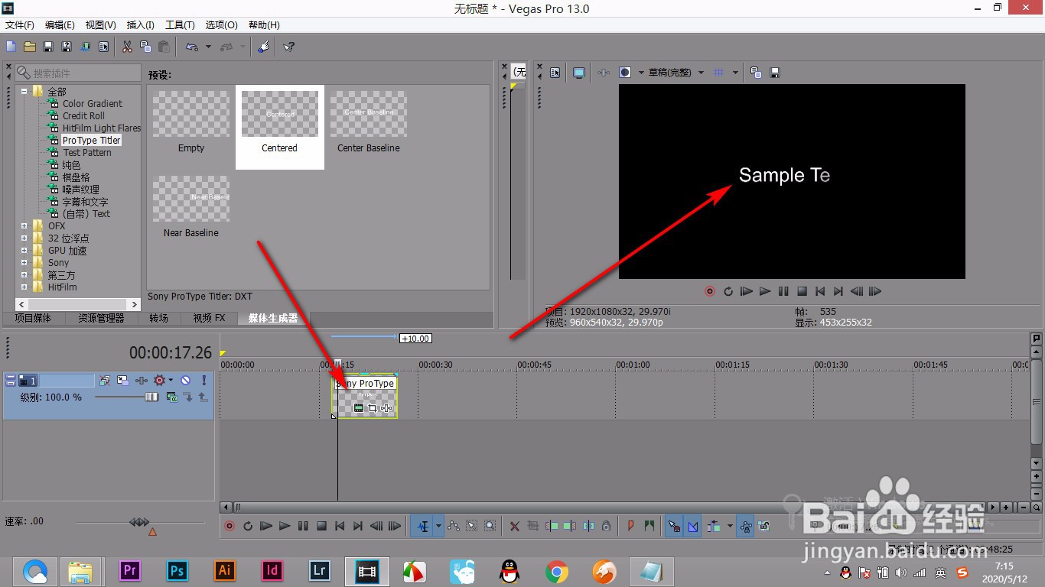
Task: Expand the 32 位浮点 folder
Action: coord(24,238)
